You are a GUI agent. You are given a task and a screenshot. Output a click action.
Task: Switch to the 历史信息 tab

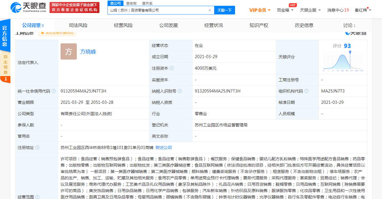click(x=304, y=25)
